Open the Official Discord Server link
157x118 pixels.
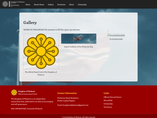point(113,97)
